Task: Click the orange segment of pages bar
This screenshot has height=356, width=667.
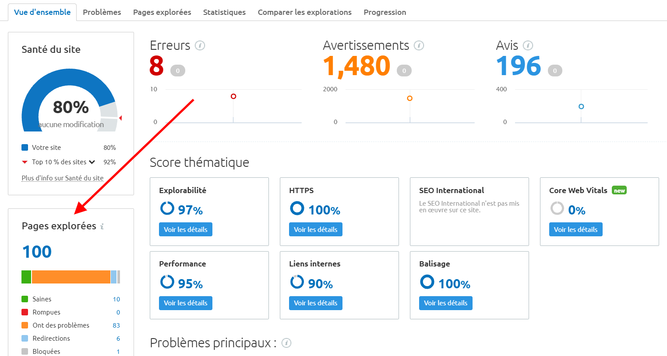Action: [x=71, y=277]
